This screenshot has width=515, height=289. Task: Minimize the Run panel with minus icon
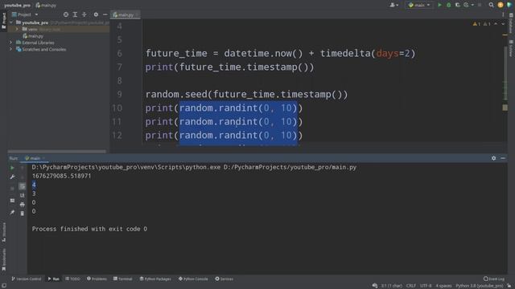pos(503,158)
